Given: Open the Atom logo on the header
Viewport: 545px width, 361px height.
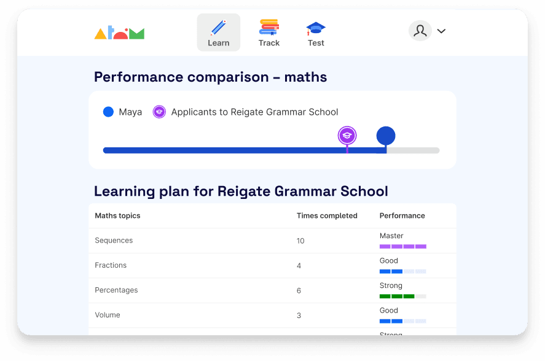Looking at the screenshot, I should pos(119,31).
